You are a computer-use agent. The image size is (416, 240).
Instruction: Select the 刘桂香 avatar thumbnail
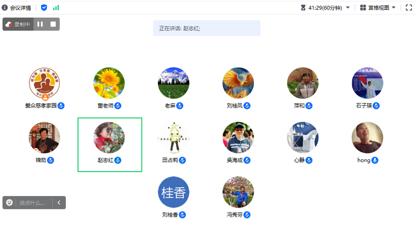tap(173, 192)
